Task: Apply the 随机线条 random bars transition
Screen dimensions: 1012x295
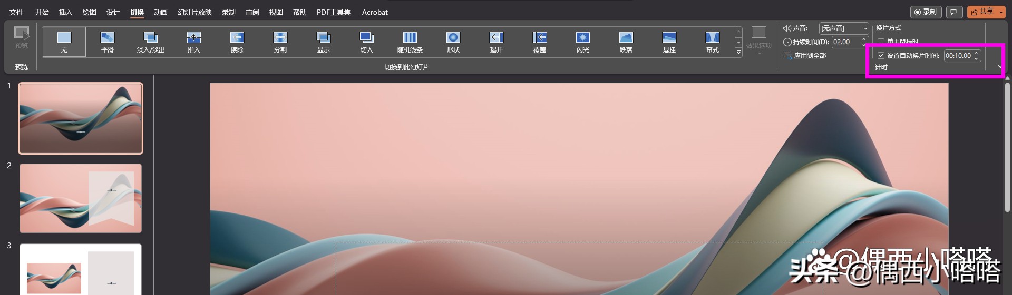Action: point(410,42)
